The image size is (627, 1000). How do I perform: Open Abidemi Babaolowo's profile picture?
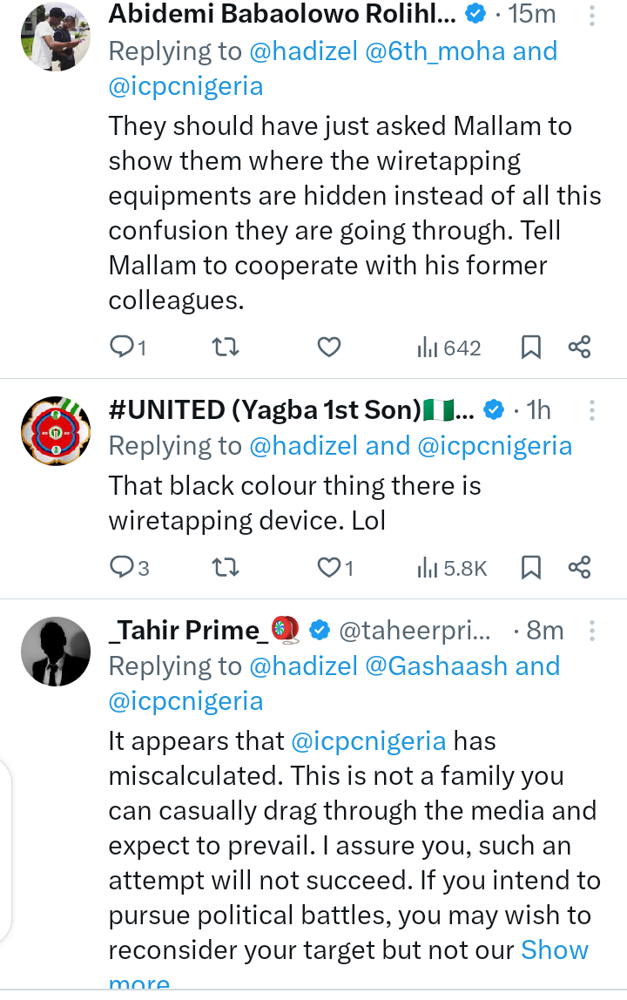pos(55,37)
